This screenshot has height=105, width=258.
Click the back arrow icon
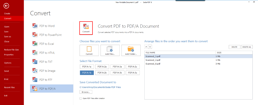[x=6, y=6]
